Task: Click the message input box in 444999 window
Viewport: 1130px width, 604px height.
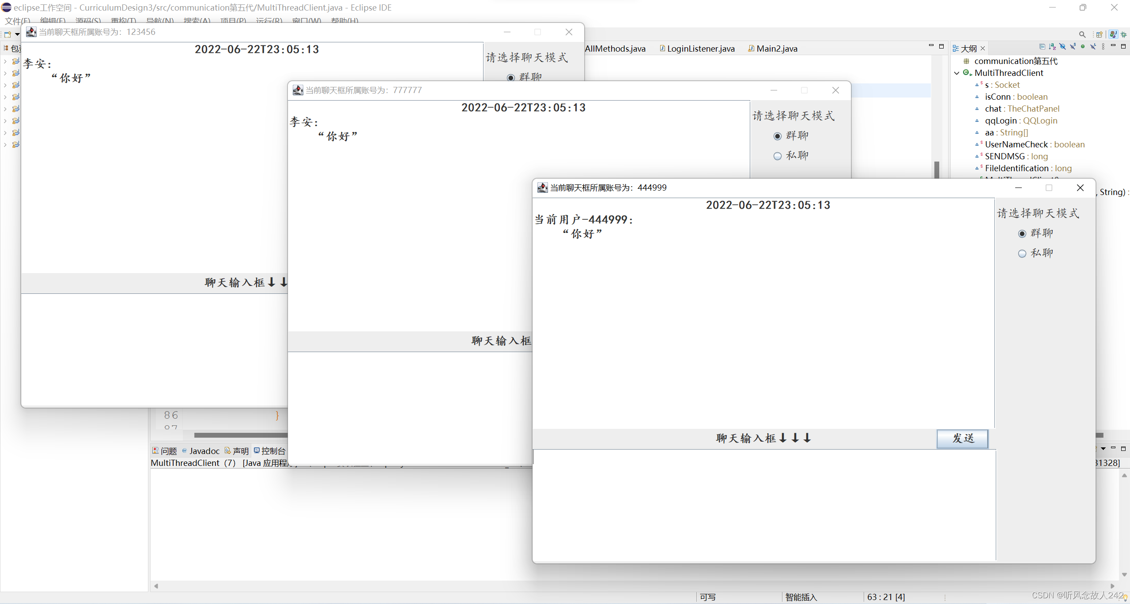Action: [x=764, y=505]
